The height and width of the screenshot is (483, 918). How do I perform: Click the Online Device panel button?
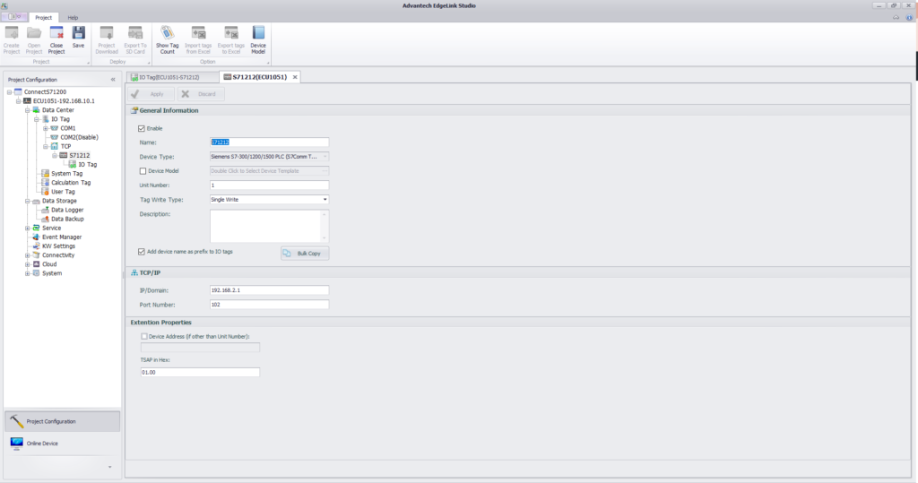tap(62, 444)
